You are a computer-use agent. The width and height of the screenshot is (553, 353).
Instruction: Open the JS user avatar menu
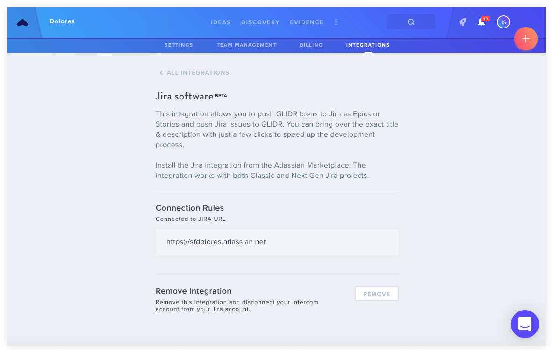pyautogui.click(x=503, y=22)
